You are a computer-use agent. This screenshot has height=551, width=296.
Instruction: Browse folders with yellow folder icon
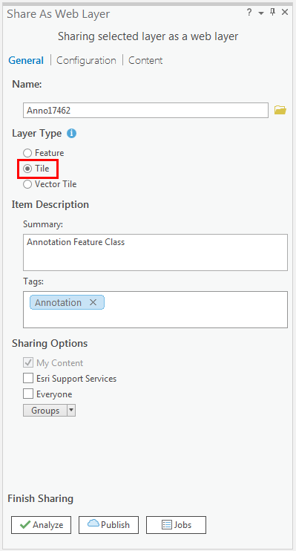280,111
